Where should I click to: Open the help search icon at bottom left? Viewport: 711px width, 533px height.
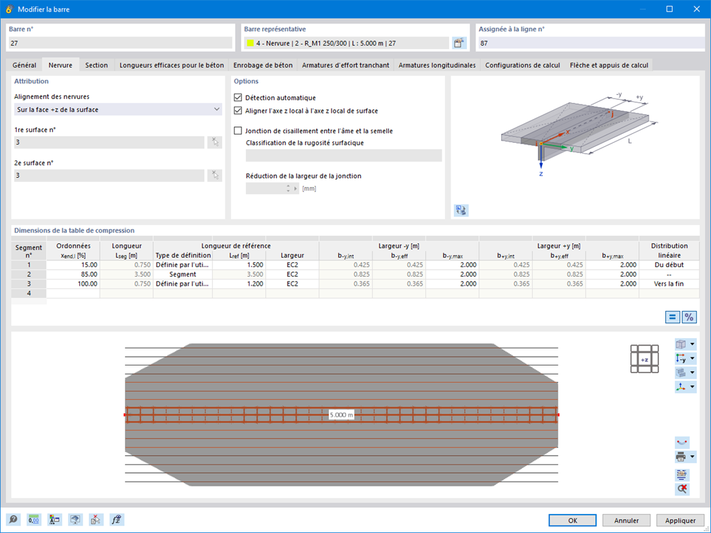tap(13, 519)
